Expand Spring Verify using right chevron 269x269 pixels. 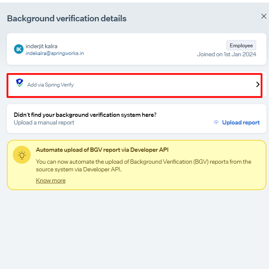point(257,84)
